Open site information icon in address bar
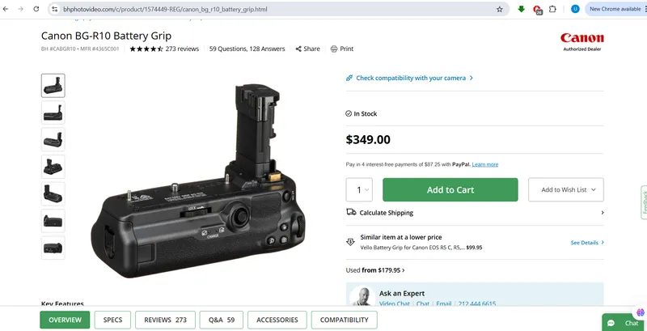Screen dimensions: 647x331 click(54, 9)
